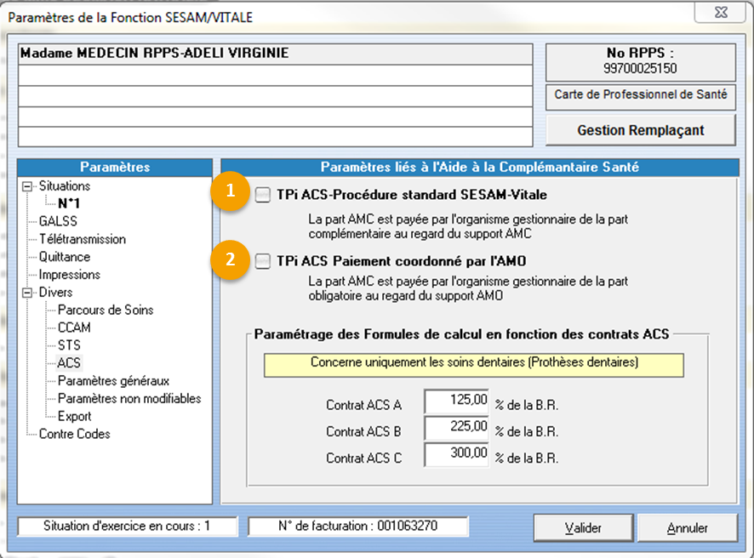Screen dimensions: 754x558
Task: Select Export in the tree
Action: point(74,416)
